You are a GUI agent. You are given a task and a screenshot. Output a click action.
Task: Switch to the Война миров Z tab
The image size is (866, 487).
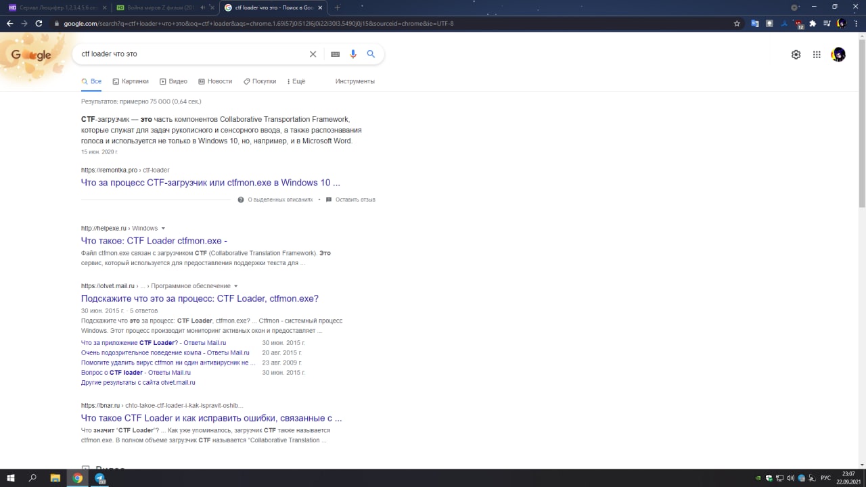(x=164, y=7)
